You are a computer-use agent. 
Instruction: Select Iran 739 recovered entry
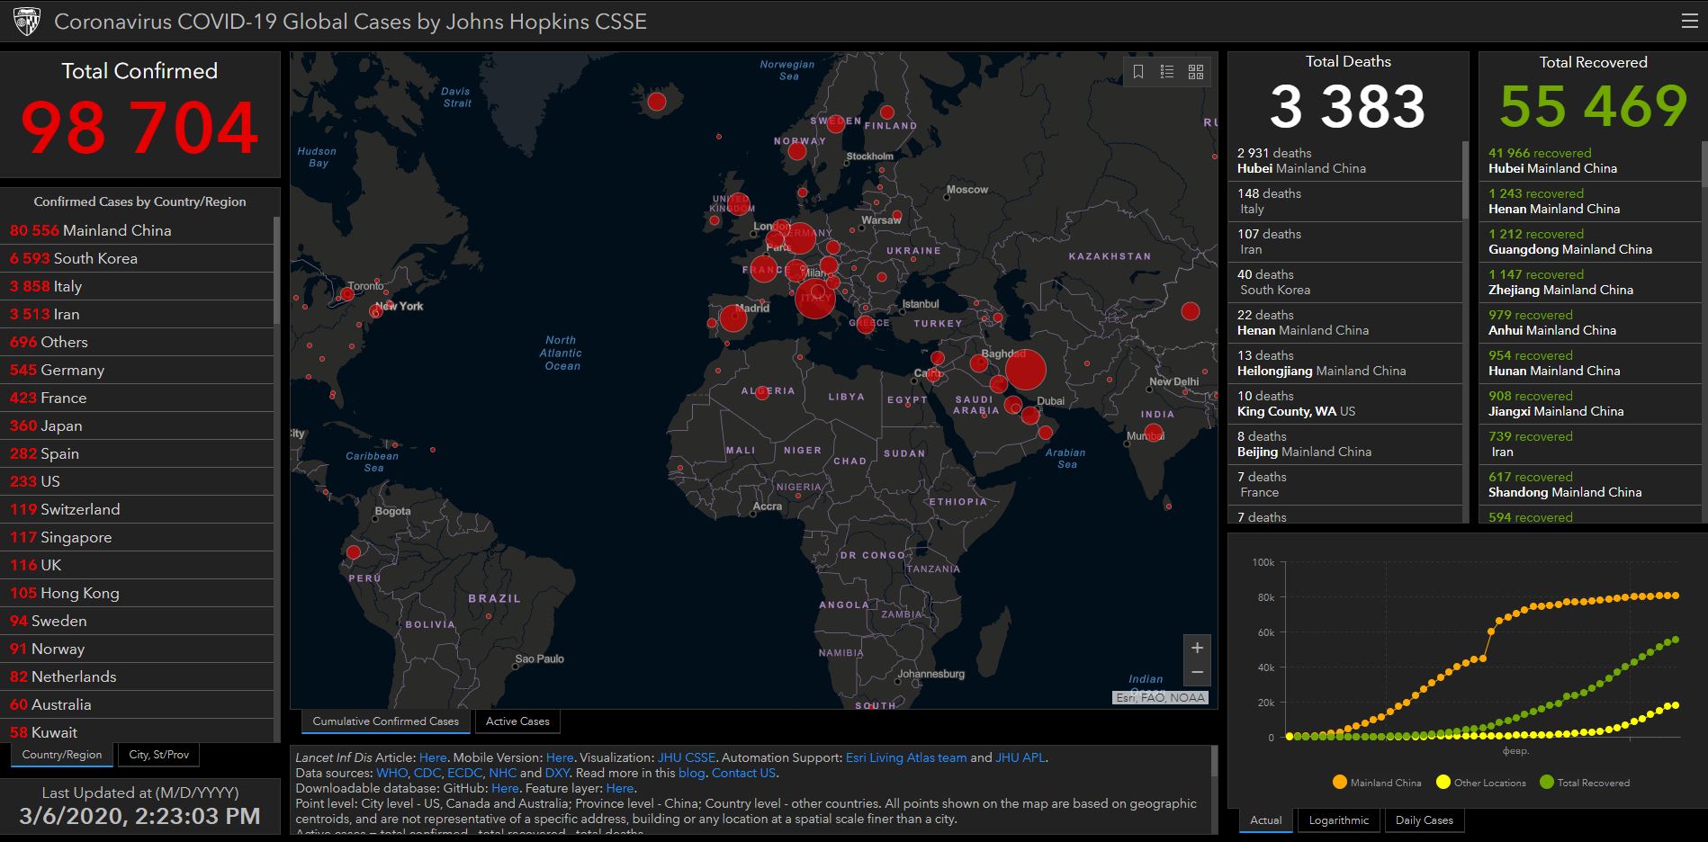[1590, 444]
